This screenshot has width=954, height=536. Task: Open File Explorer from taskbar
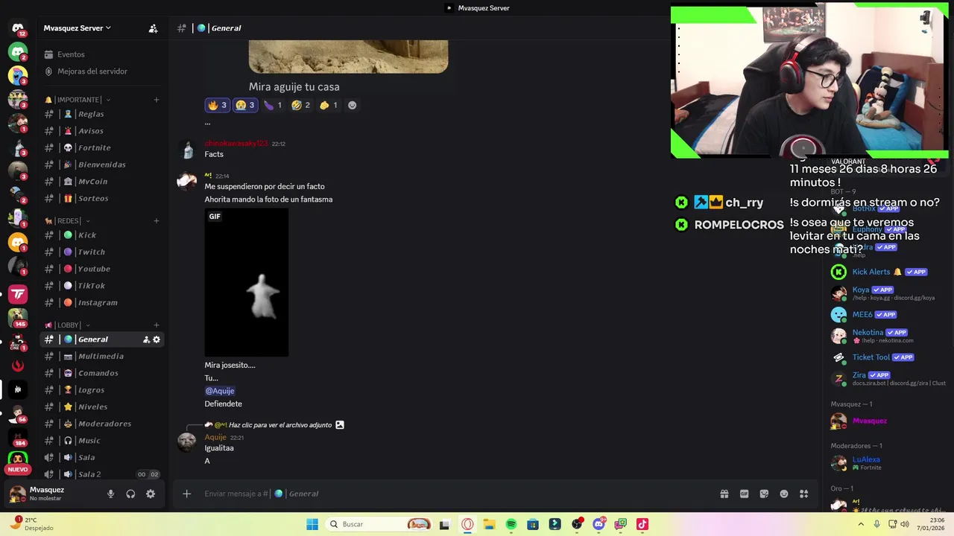click(489, 524)
